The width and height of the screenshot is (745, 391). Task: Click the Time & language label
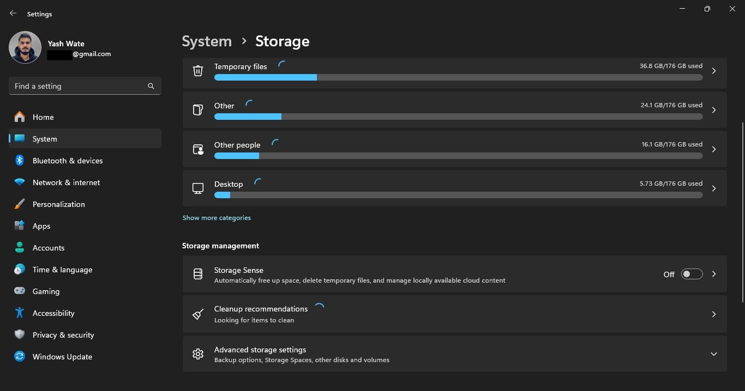pos(62,270)
